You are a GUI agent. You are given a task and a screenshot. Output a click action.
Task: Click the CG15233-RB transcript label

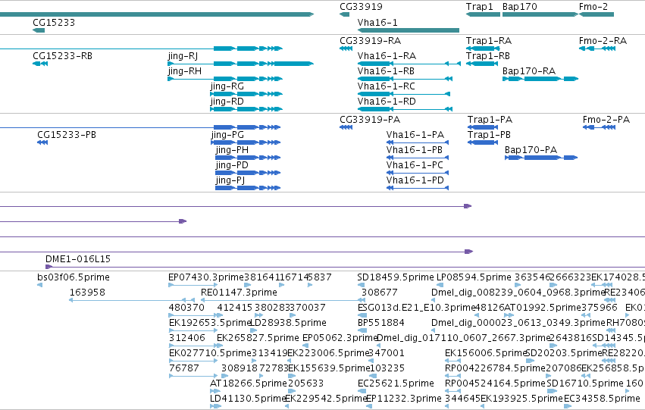point(62,56)
